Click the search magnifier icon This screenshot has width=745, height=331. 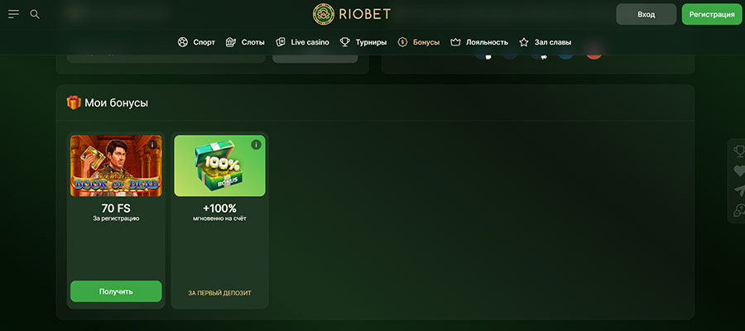click(35, 14)
